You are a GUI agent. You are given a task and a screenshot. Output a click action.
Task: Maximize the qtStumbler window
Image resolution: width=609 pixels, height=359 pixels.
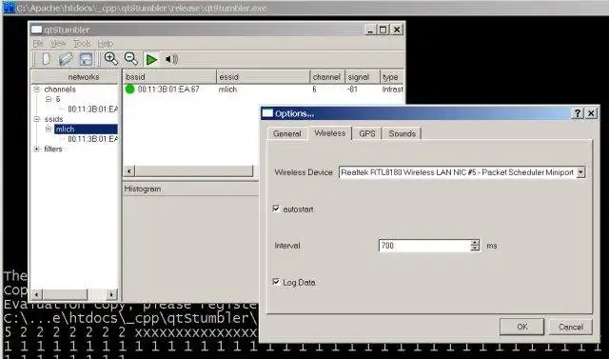[383, 30]
